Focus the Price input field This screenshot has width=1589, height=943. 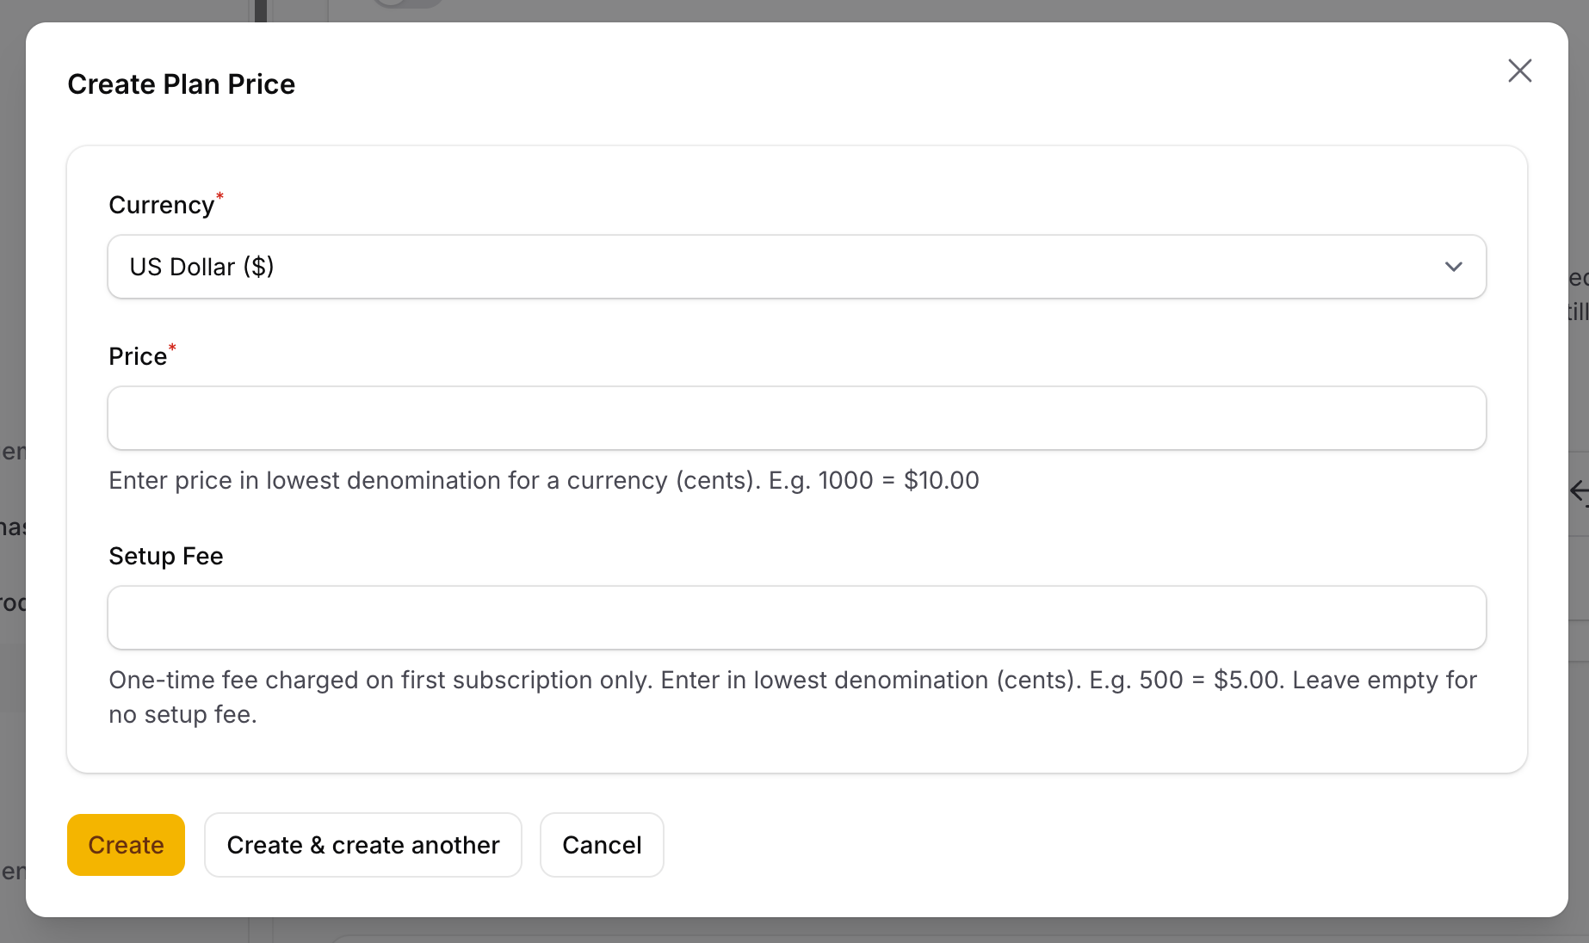tap(796, 418)
